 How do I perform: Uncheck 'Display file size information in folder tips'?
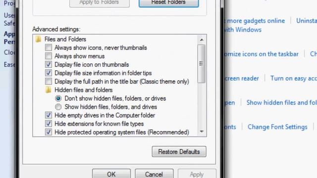[49, 73]
